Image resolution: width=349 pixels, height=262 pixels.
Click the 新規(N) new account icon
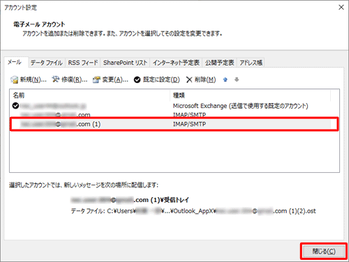(14, 79)
